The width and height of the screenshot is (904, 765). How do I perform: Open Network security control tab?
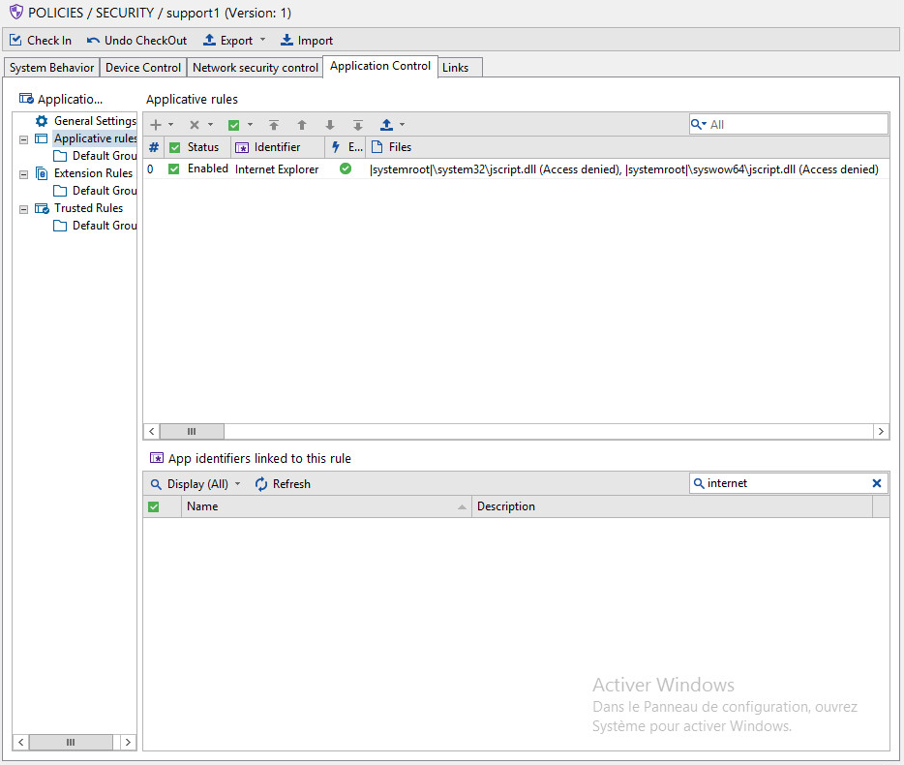tap(256, 68)
